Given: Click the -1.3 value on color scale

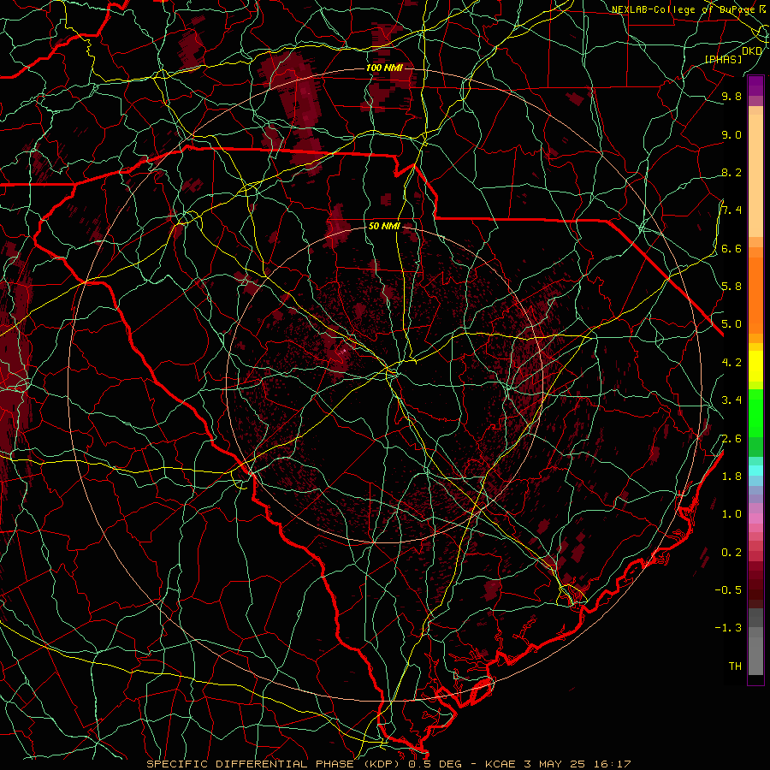Looking at the screenshot, I should click(728, 628).
